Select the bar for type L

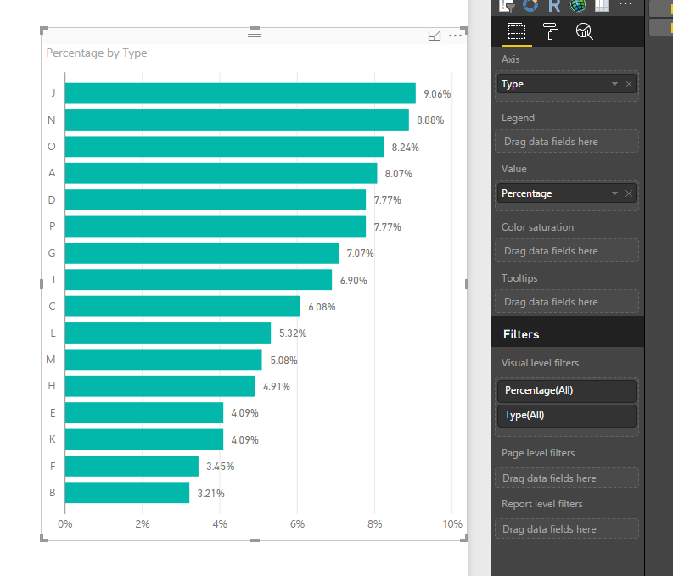[168, 333]
